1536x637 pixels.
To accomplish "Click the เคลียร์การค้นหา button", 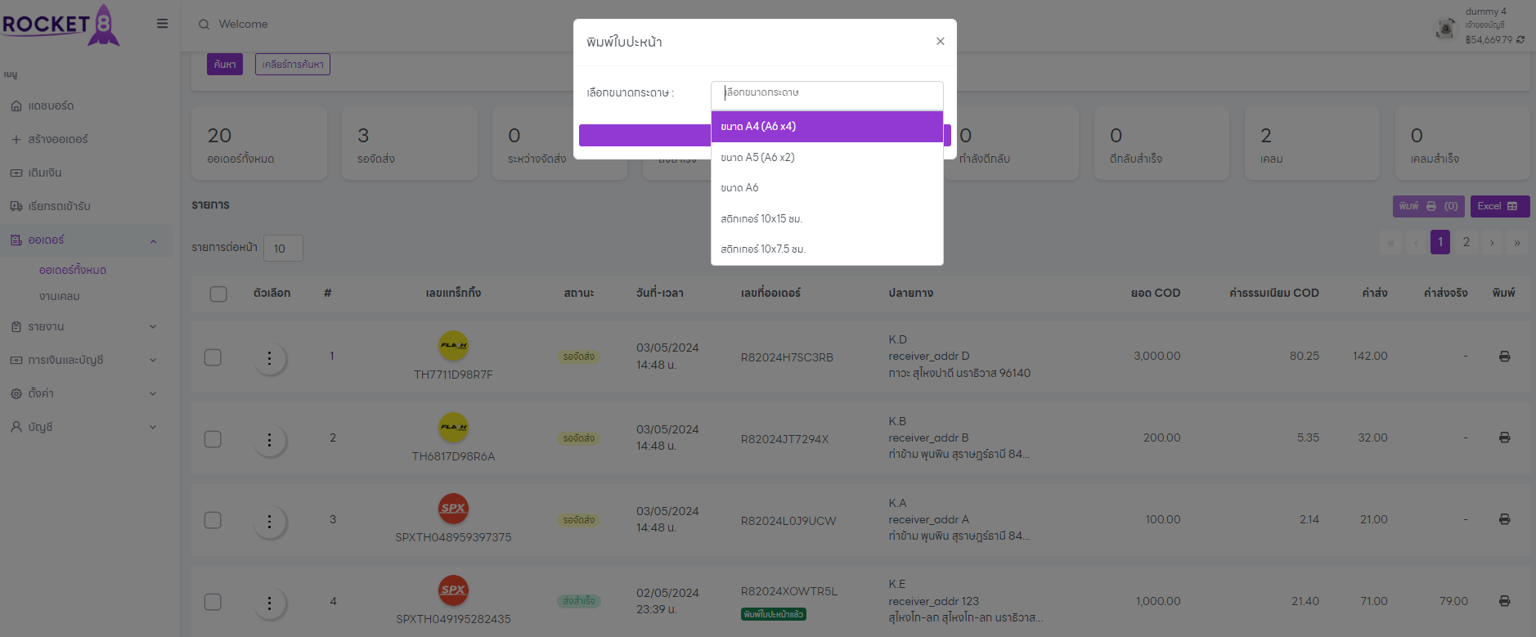I will tap(293, 65).
